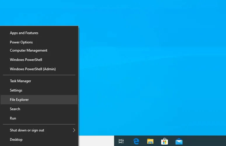Open Microsoft Store from the taskbar

click(x=164, y=141)
